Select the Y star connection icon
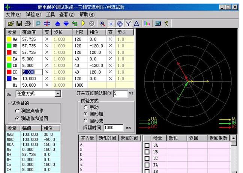This screenshot has height=173, width=243. (x=128, y=24)
